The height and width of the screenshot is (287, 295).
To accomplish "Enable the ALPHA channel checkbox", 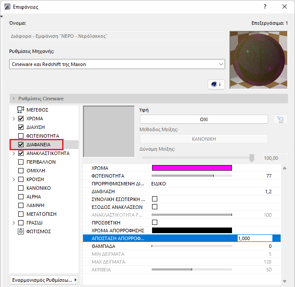I will tap(21, 197).
